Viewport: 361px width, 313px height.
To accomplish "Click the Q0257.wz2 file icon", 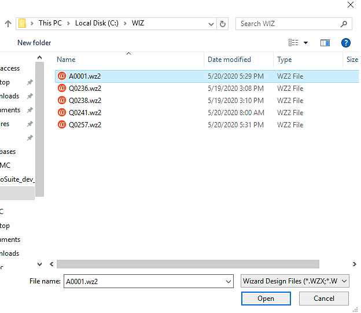I will pyautogui.click(x=62, y=125).
